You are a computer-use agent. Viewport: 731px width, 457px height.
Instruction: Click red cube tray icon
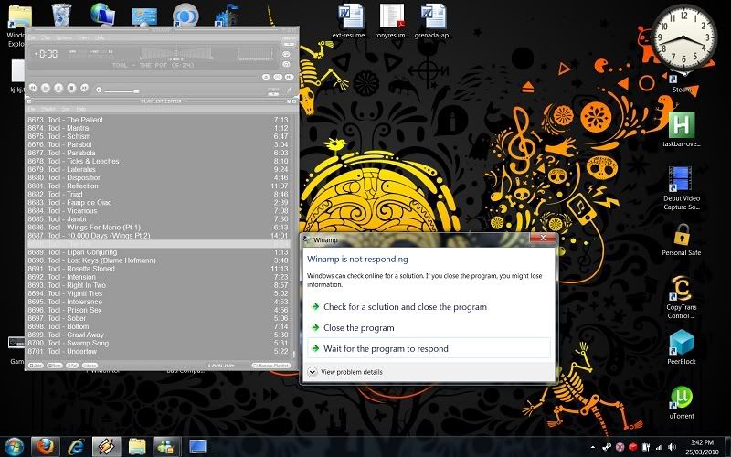[633, 447]
